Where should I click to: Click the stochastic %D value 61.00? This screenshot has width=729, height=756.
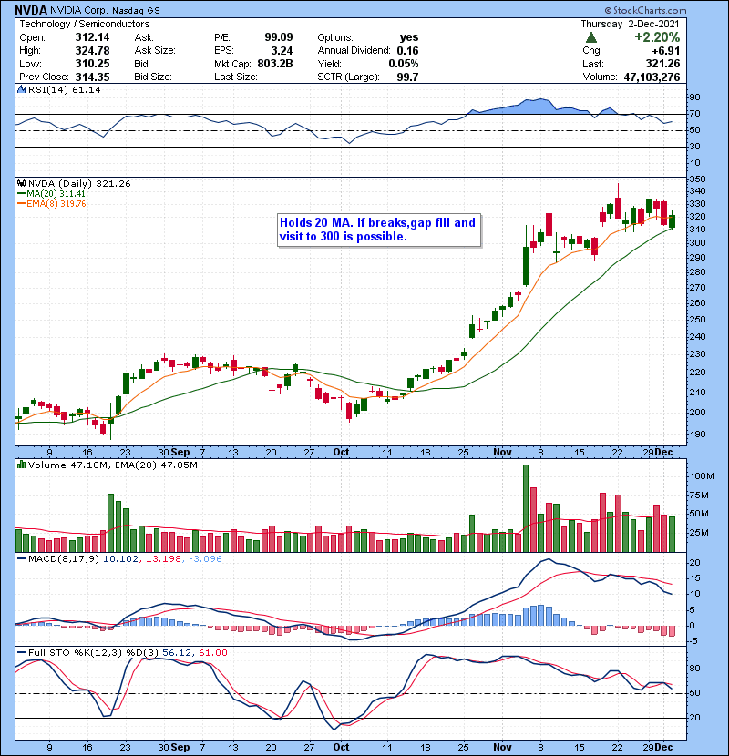tap(213, 653)
